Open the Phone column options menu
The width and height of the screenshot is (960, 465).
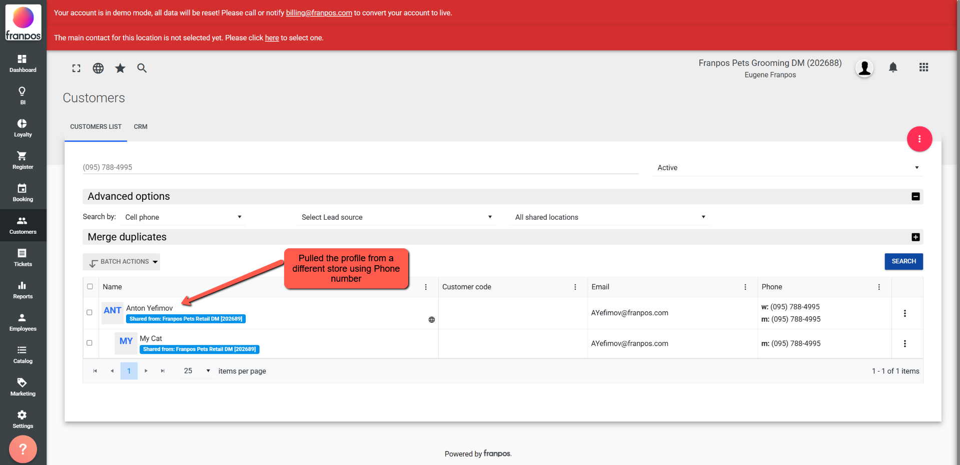click(878, 287)
